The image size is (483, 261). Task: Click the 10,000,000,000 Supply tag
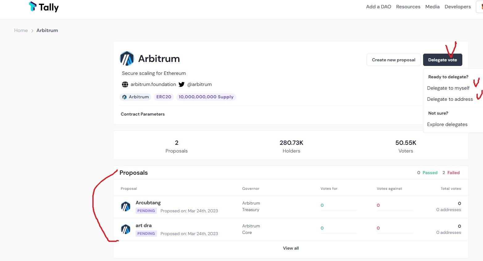tap(206, 97)
